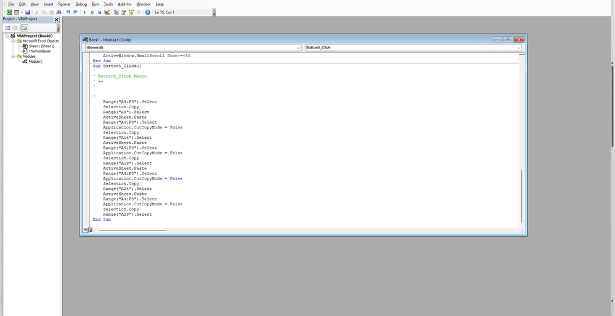Select VBAProject (Book1) in the tree

click(x=35, y=36)
